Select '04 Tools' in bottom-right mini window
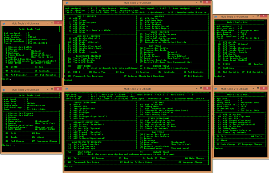269x173 pixels. (257, 136)
